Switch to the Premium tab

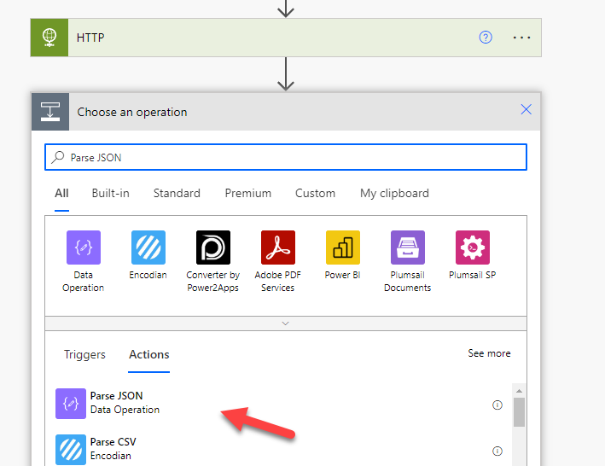pyautogui.click(x=248, y=193)
